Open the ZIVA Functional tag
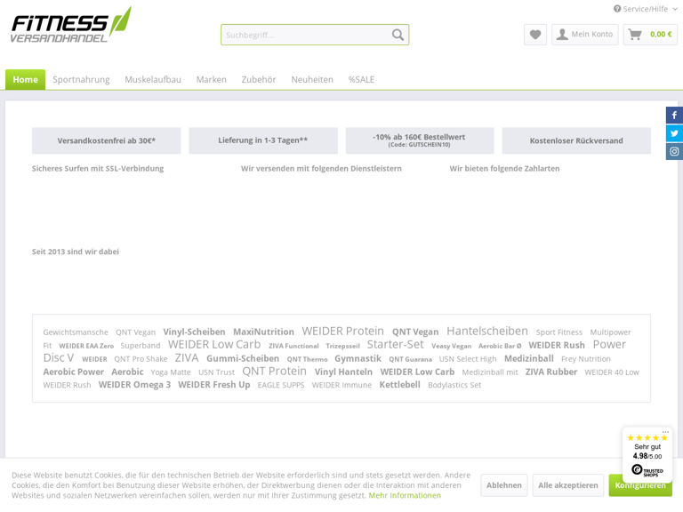683x512 pixels. point(293,346)
